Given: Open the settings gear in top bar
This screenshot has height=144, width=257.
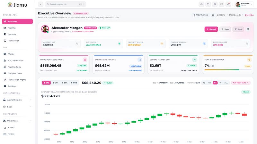Looking at the screenshot, I should tap(215, 4).
